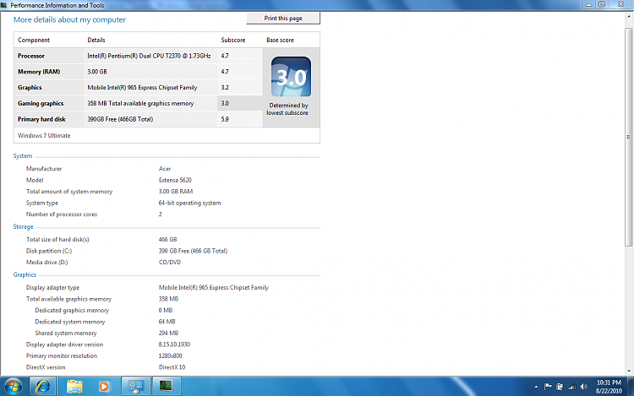Click the 8.15.10.1930 driver version value

tap(174, 344)
